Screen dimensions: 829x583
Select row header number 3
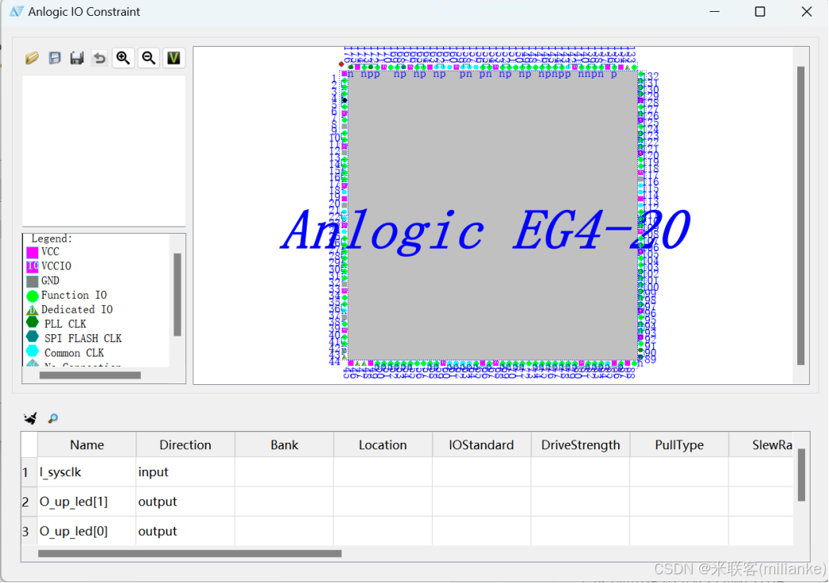point(29,532)
